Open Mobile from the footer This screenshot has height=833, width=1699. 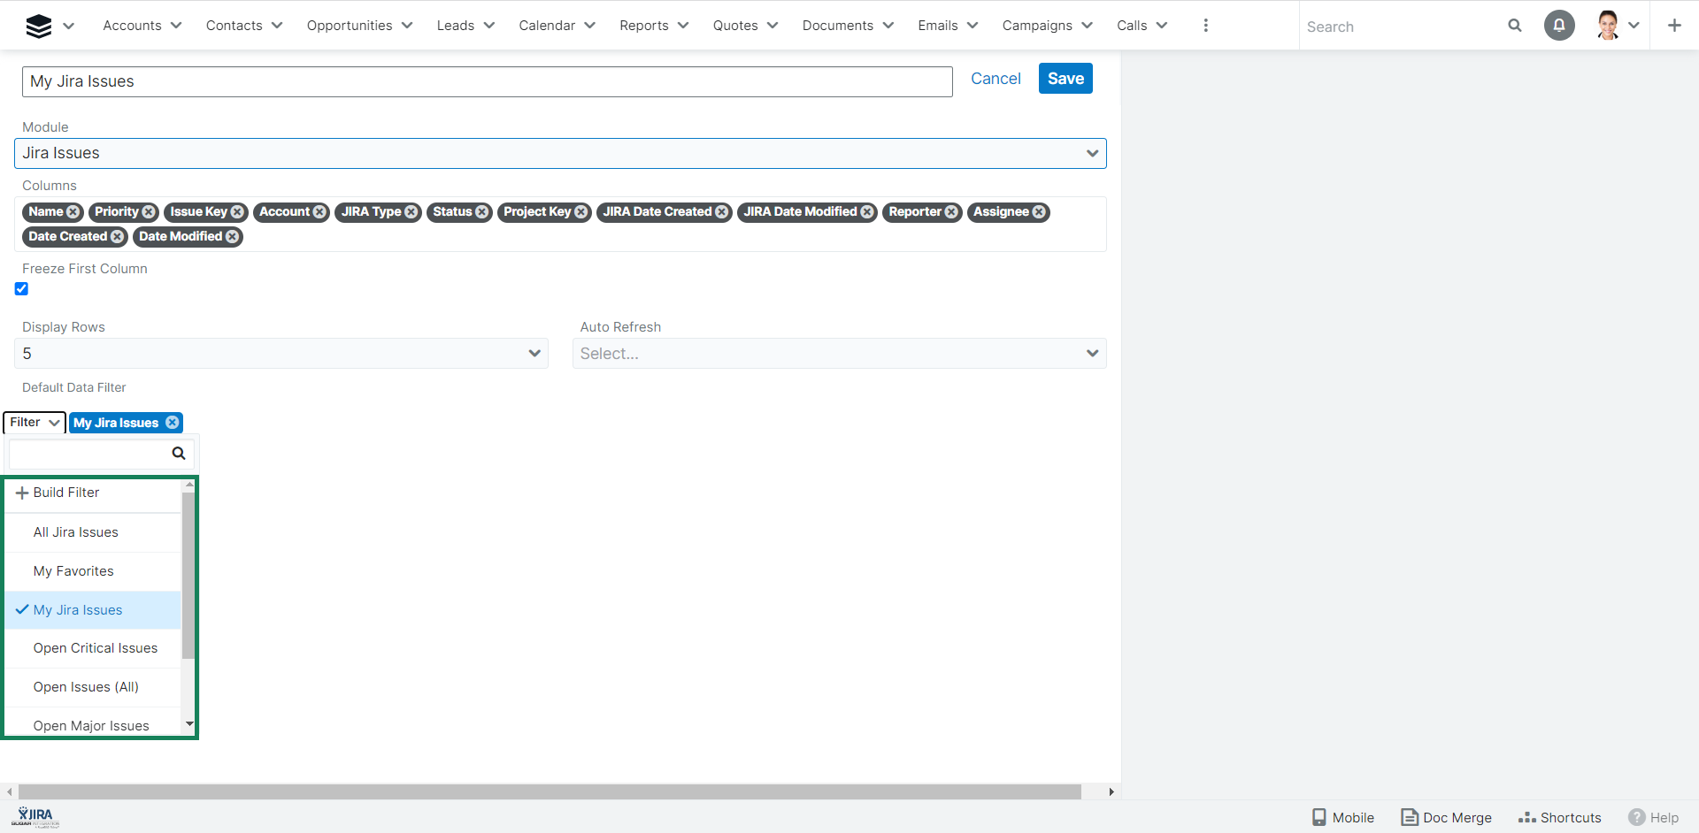pos(1343,818)
